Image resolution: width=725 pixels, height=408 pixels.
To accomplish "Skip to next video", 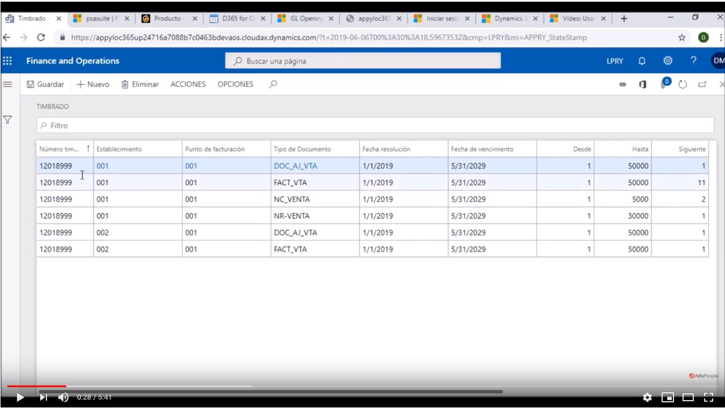I will pyautogui.click(x=43, y=397).
